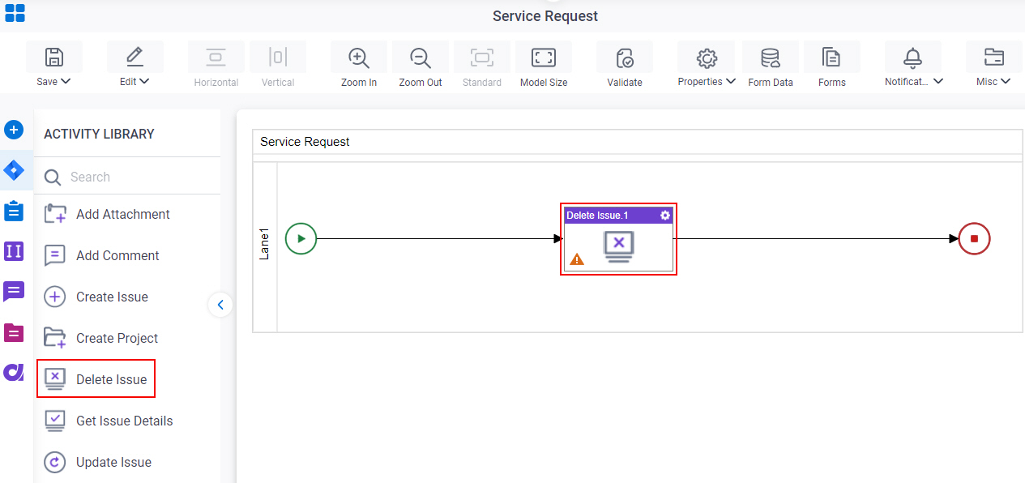Select the magenta folder sidebar icon
The image size is (1025, 483).
[x=14, y=332]
